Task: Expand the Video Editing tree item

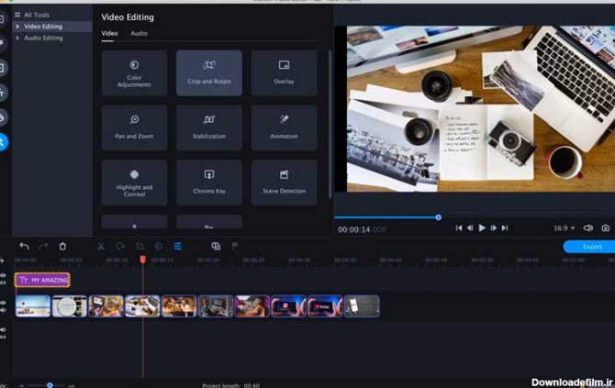Action: tap(17, 27)
